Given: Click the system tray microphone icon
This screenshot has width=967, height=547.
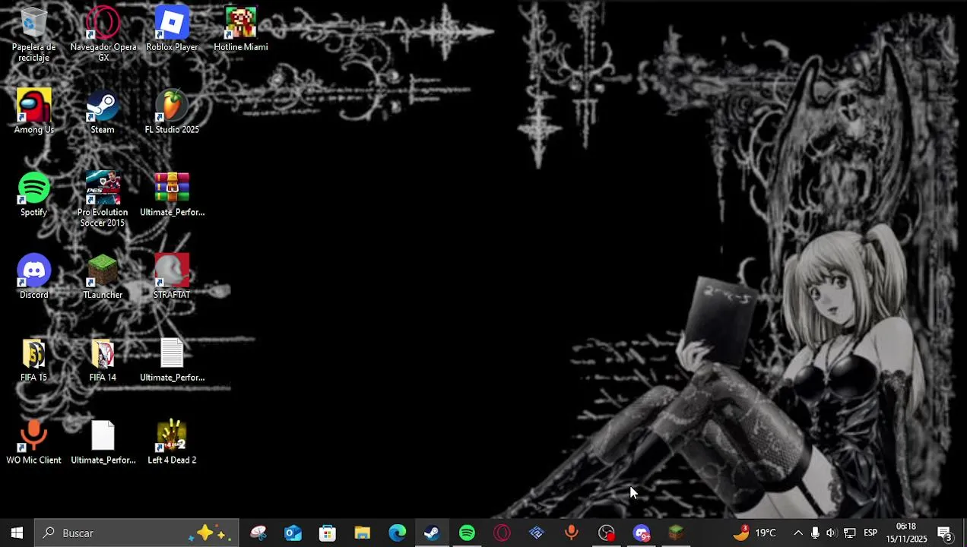Looking at the screenshot, I should point(815,533).
